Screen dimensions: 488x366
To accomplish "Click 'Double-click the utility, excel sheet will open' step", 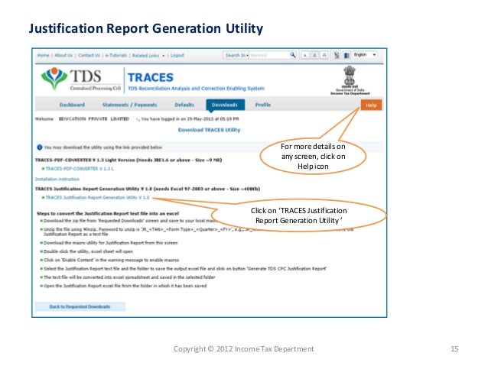I will coord(88,251).
